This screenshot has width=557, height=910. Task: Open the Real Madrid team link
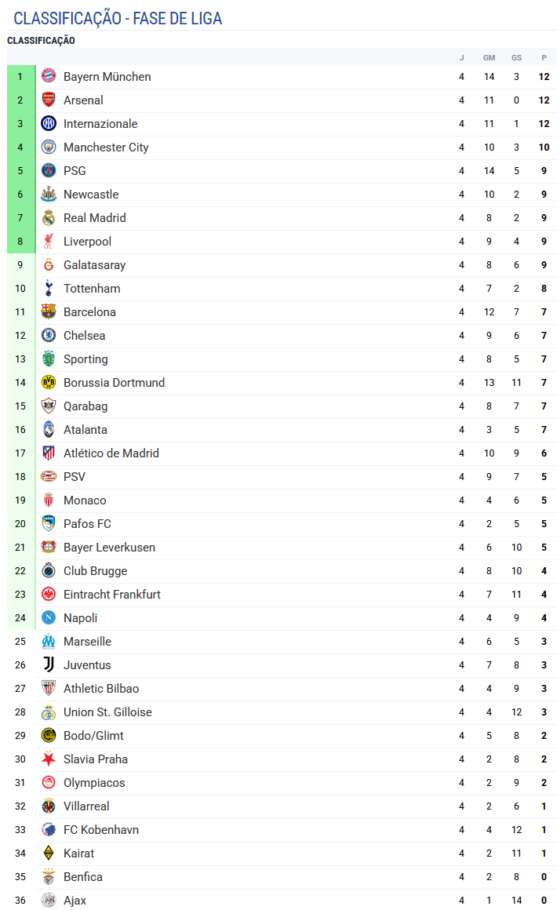(x=94, y=218)
